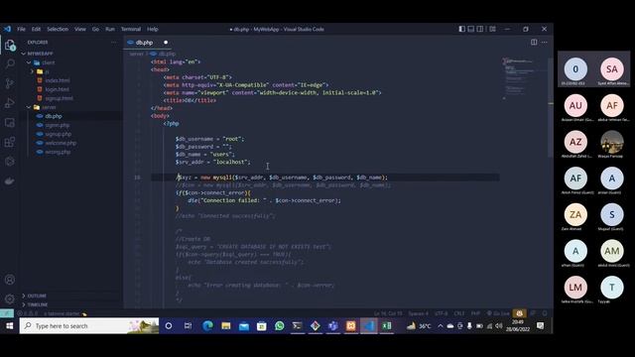Click the feedback icon in status bar
Viewport: 635px width, 357px height.
coord(534,313)
